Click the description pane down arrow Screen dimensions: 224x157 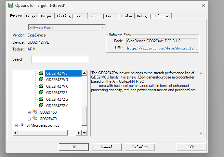(x=201, y=134)
